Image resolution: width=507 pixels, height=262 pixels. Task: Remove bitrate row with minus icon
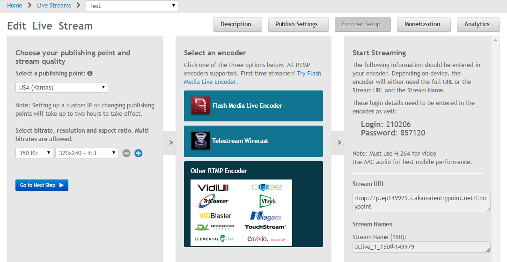pyautogui.click(x=126, y=153)
